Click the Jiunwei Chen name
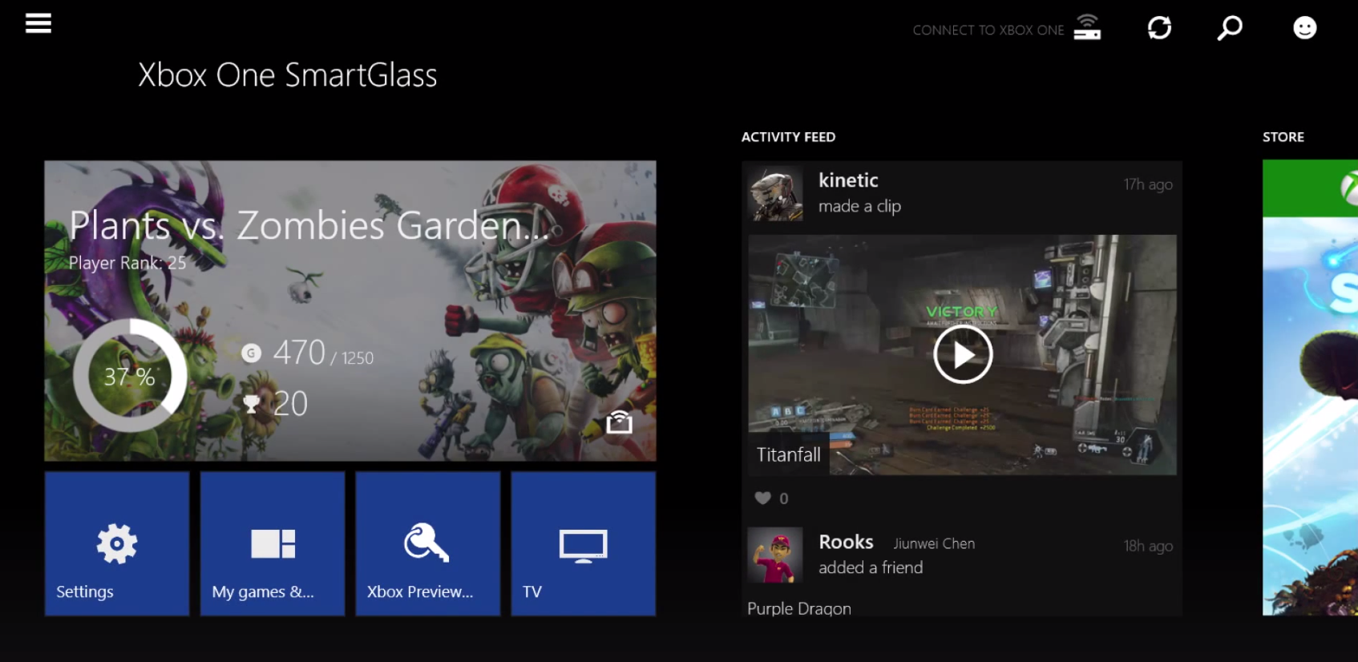Image resolution: width=1358 pixels, height=662 pixels. click(934, 543)
